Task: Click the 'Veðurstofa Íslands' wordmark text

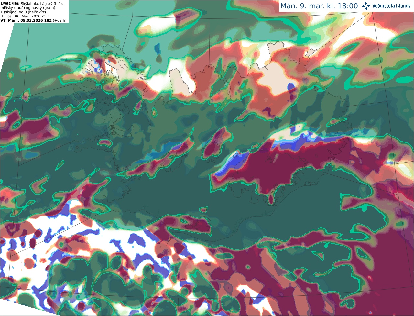Action: tap(391, 6)
